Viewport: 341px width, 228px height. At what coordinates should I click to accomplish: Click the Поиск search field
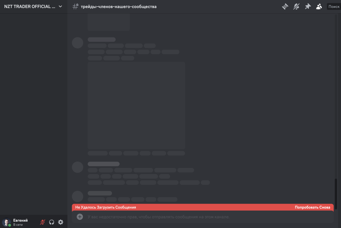point(334,7)
